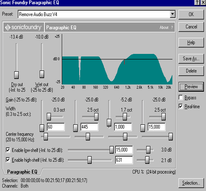Click the Help button
The image size is (206, 191).
(x=191, y=42)
